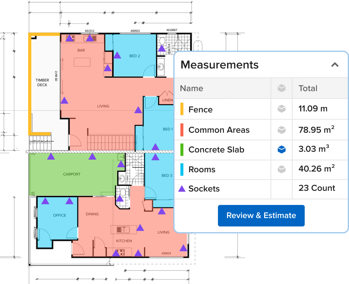Screen dimensions: 349x284
Task: Click the BED 1 label
Action: tap(168, 129)
